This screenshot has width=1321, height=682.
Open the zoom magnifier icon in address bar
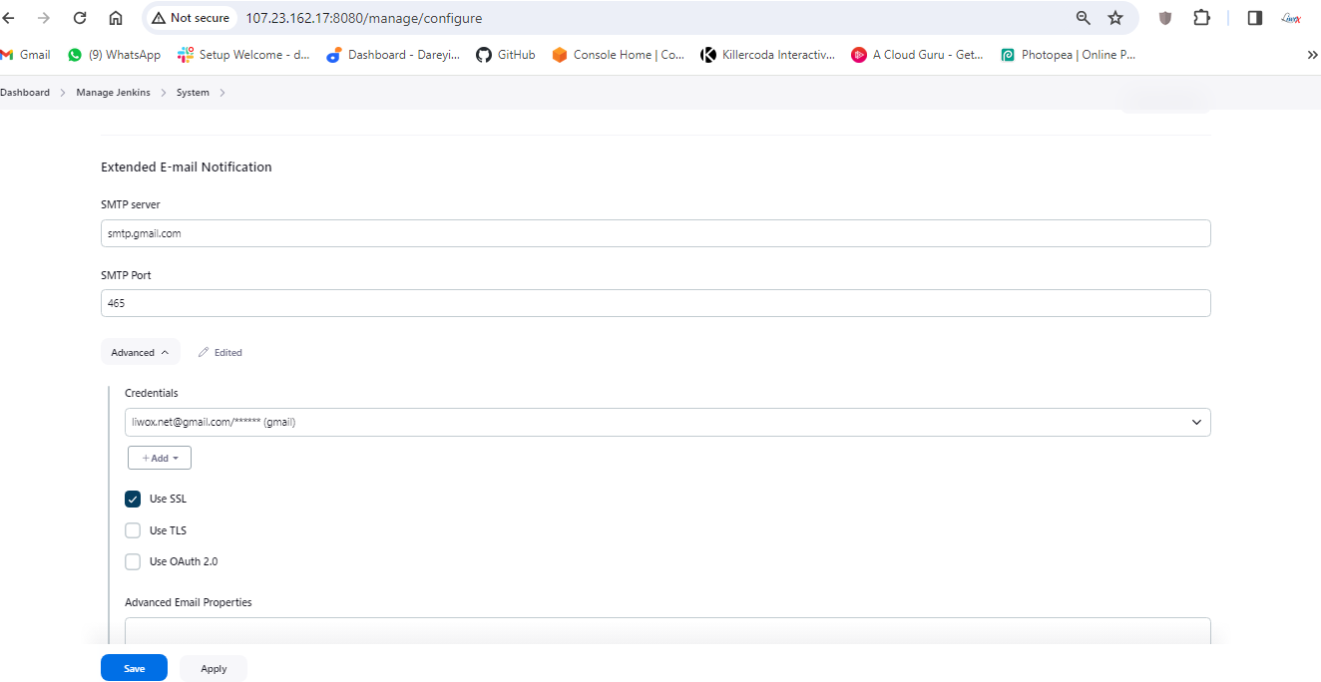(x=1084, y=18)
